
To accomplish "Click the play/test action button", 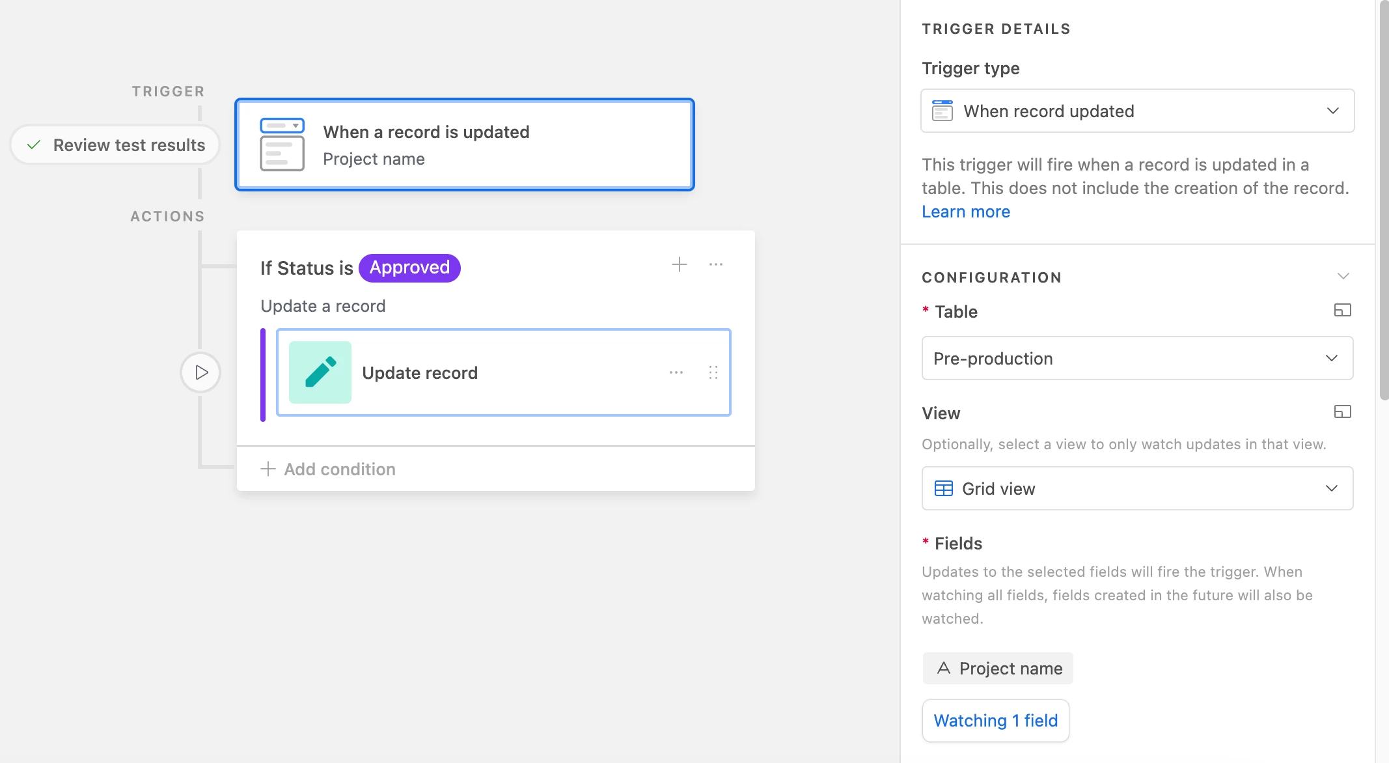I will tap(200, 372).
